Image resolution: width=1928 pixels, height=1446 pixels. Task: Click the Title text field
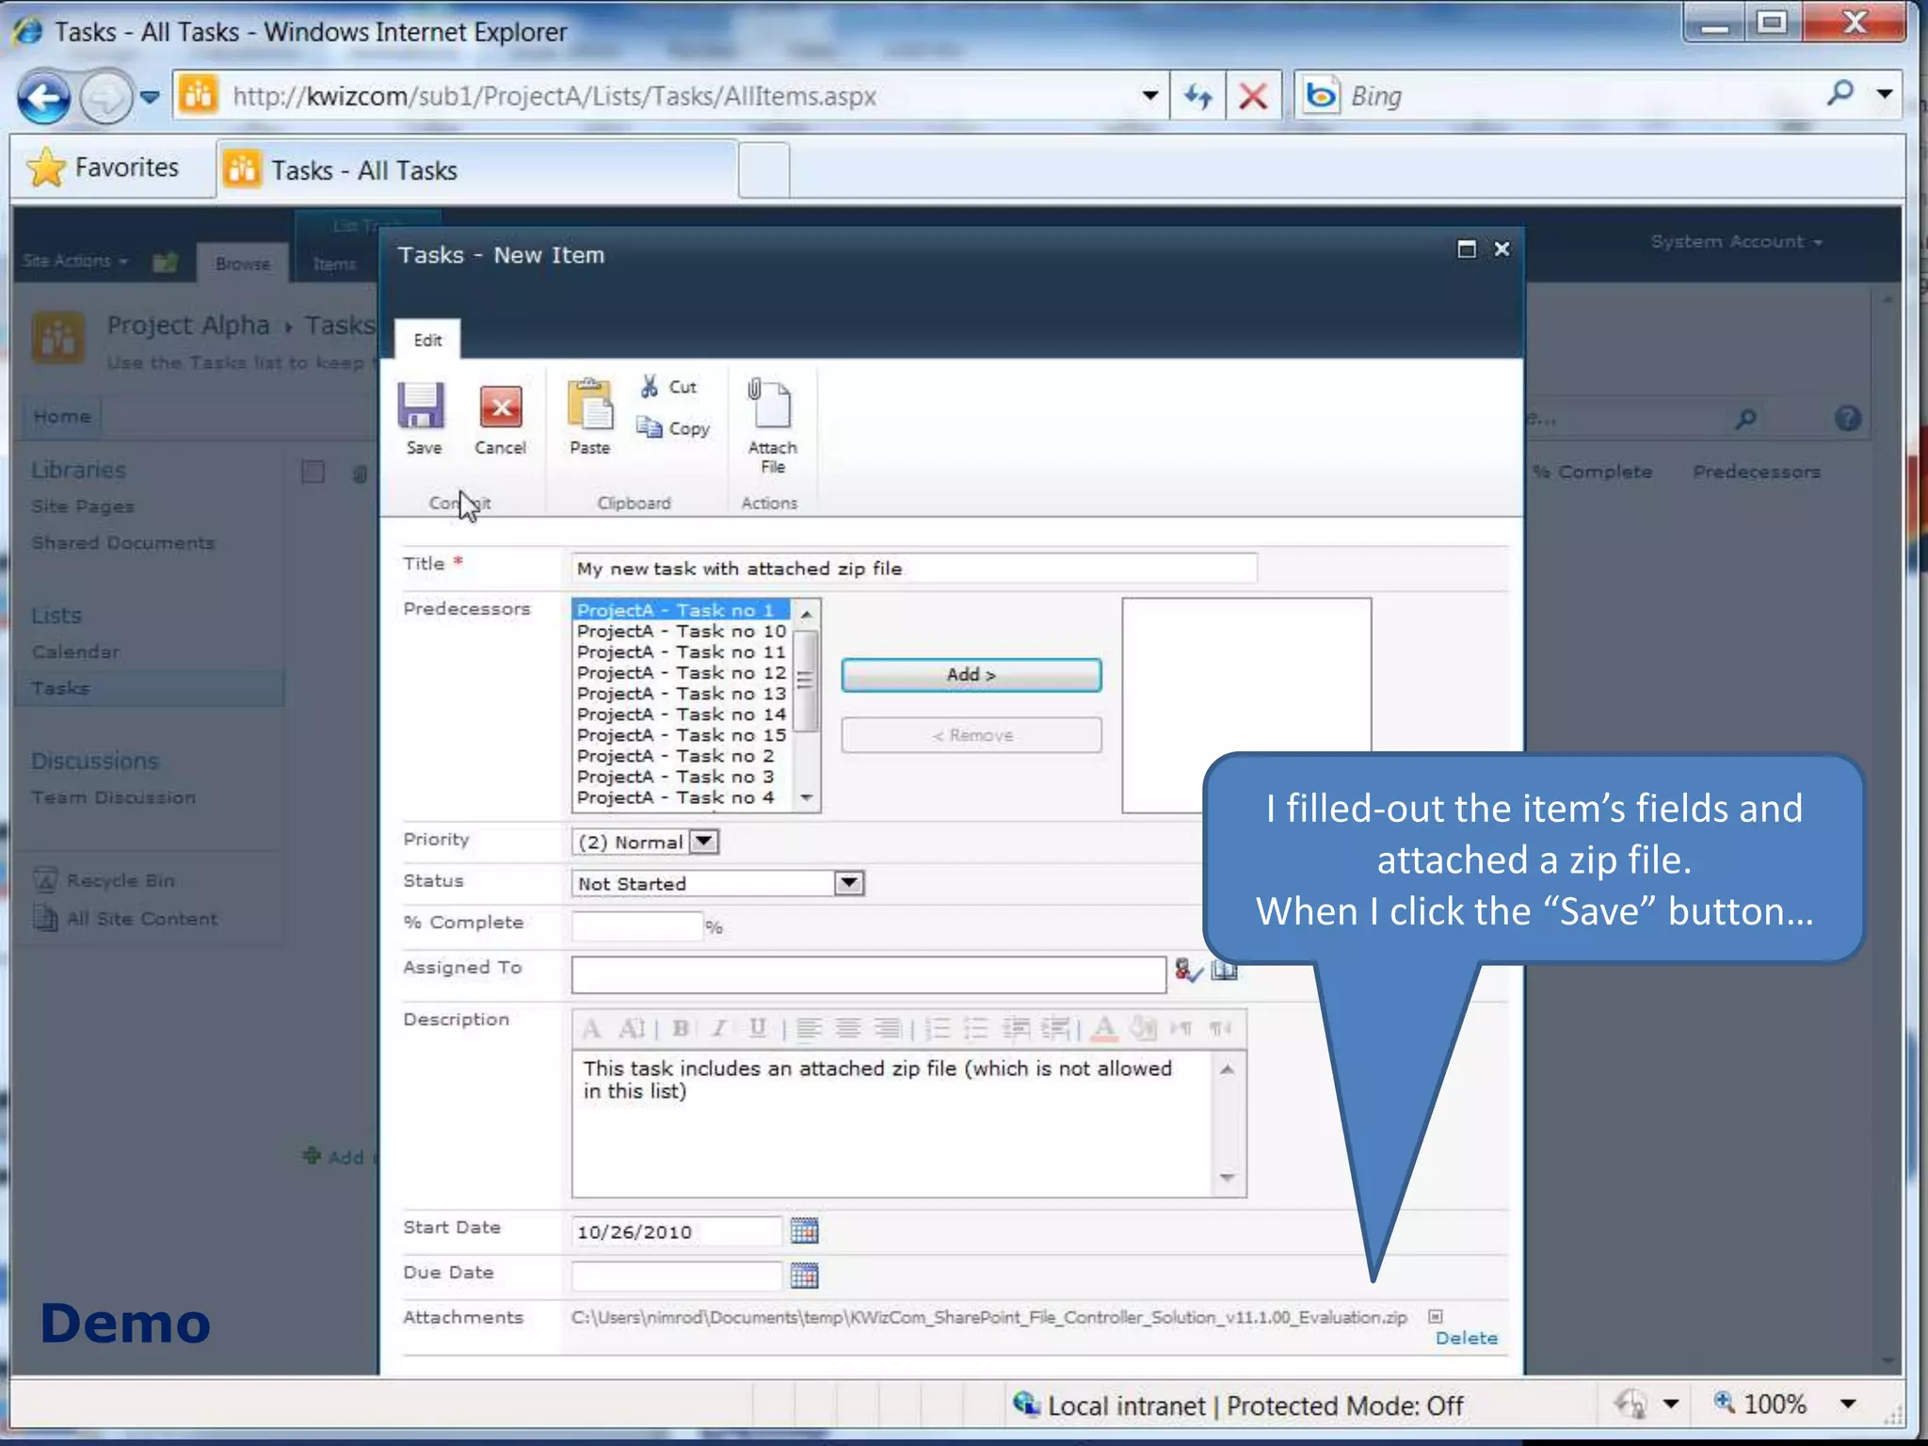(913, 569)
